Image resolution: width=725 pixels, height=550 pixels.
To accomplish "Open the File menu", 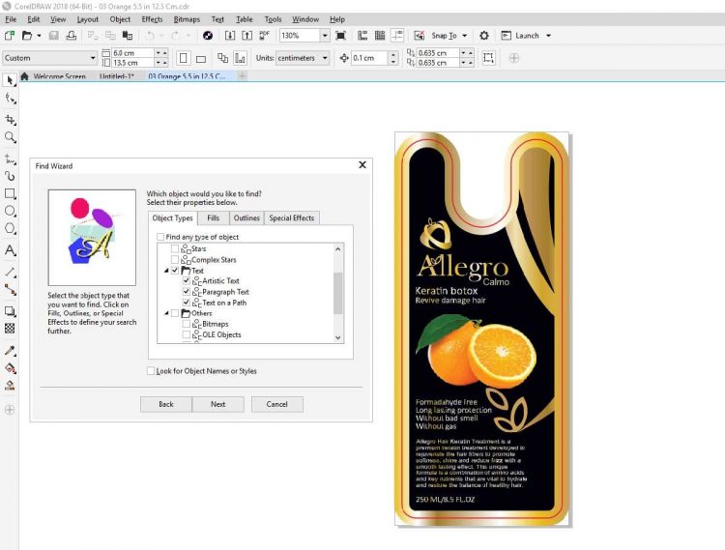I will click(11, 19).
